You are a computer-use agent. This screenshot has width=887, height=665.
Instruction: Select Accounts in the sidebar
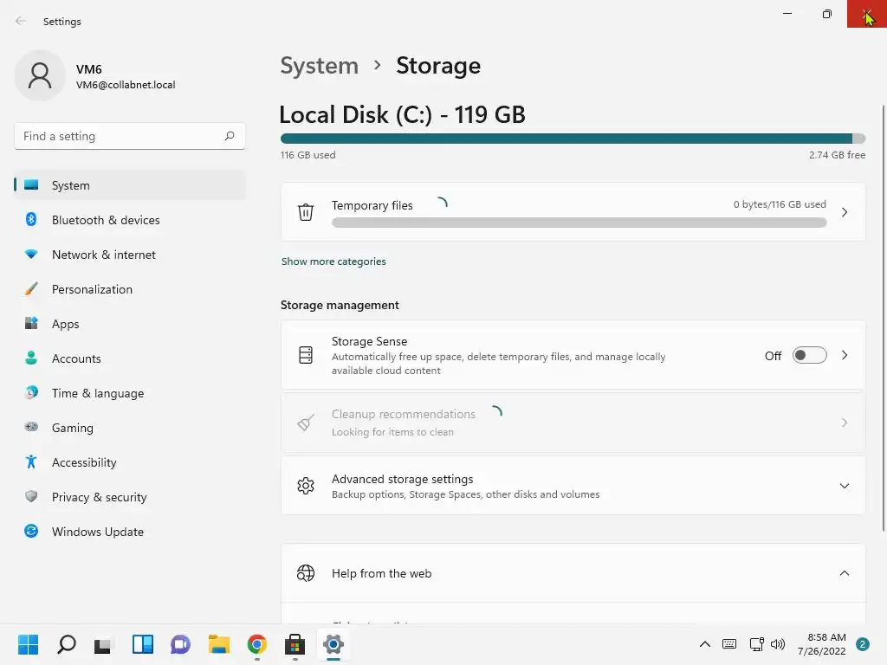click(x=76, y=358)
